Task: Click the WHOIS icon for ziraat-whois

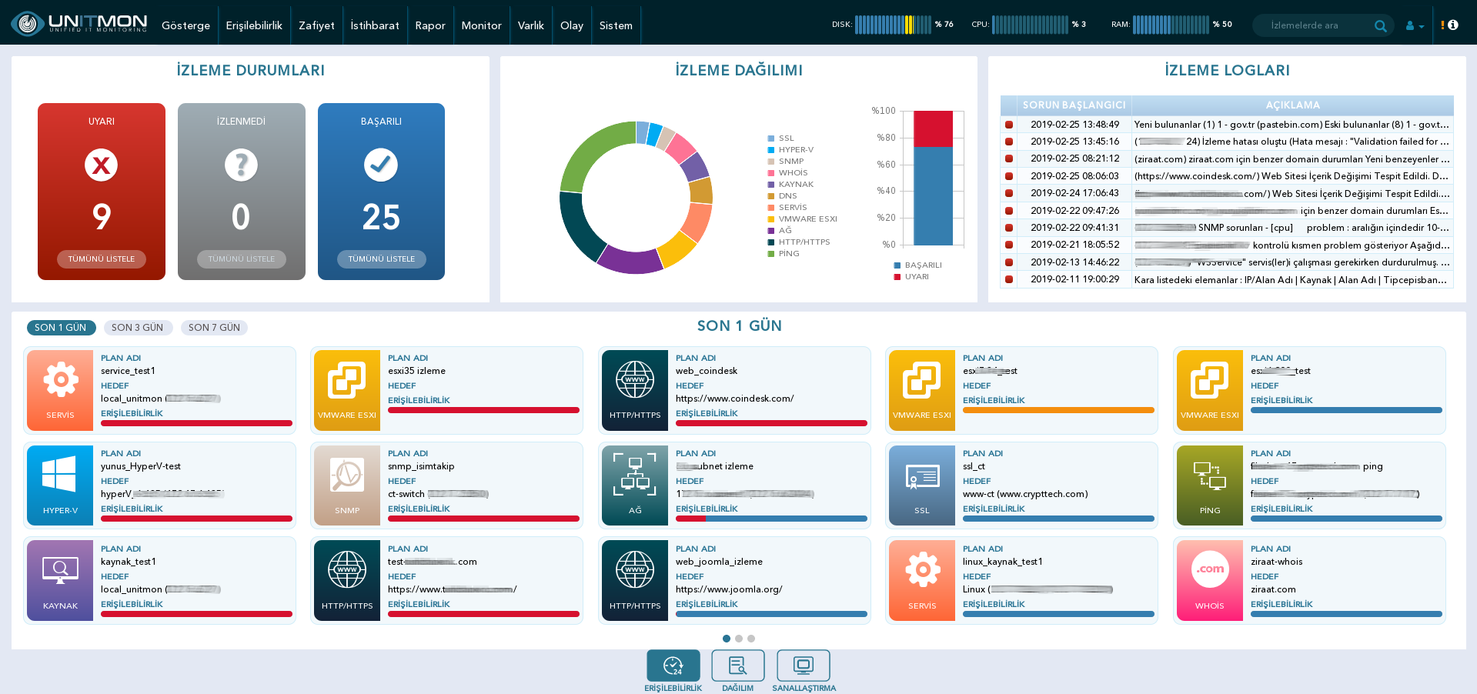Action: coord(1210,581)
